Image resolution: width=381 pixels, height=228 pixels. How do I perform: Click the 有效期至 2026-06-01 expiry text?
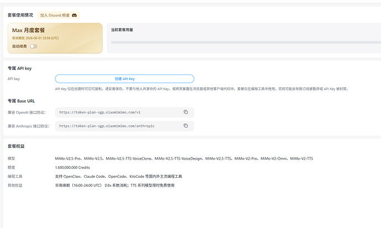click(35, 38)
